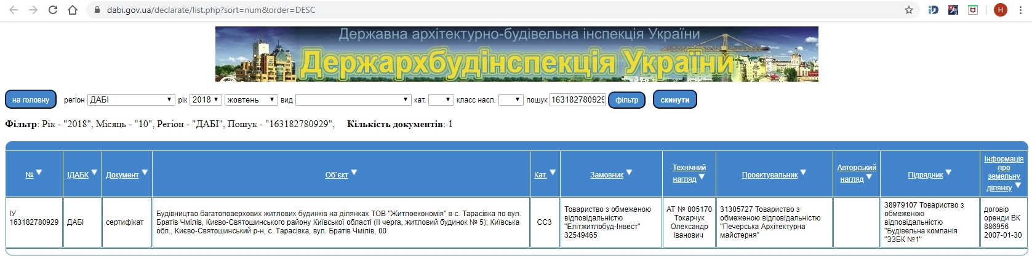
Task: Select the Елітжитлобуд-Інвест customer cell
Action: point(610,222)
